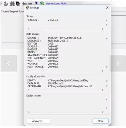126x128 pixels.
Task: Open search with the binoculars icon
Action: (12, 4)
